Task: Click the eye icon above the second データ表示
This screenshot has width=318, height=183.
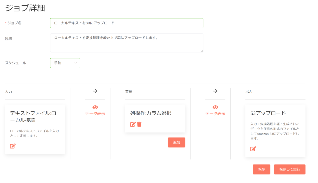Action: pos(215,107)
